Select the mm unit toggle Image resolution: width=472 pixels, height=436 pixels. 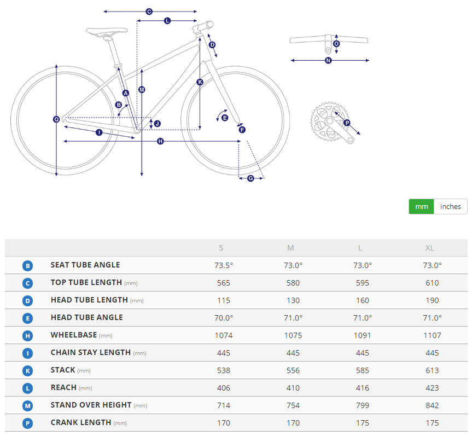421,206
